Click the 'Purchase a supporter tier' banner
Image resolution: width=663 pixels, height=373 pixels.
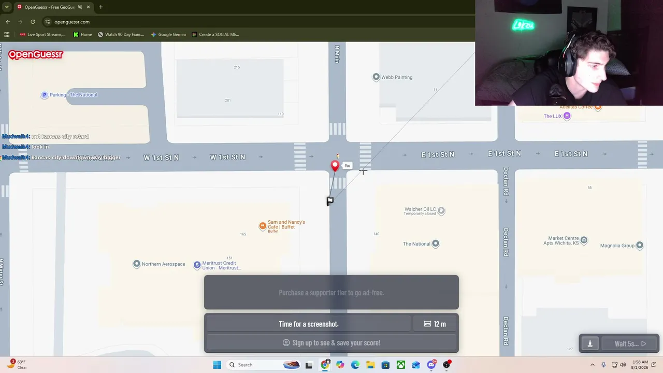point(331,293)
